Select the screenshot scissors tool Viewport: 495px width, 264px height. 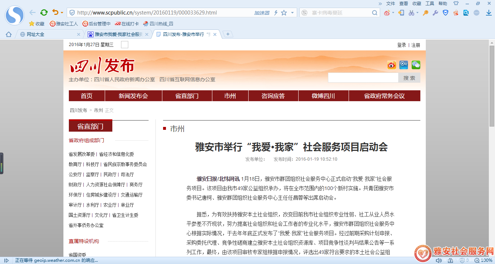click(411, 13)
